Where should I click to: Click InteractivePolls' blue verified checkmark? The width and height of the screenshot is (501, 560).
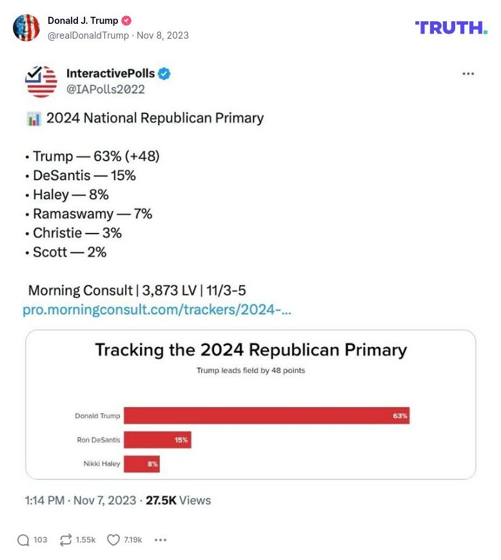(x=164, y=74)
